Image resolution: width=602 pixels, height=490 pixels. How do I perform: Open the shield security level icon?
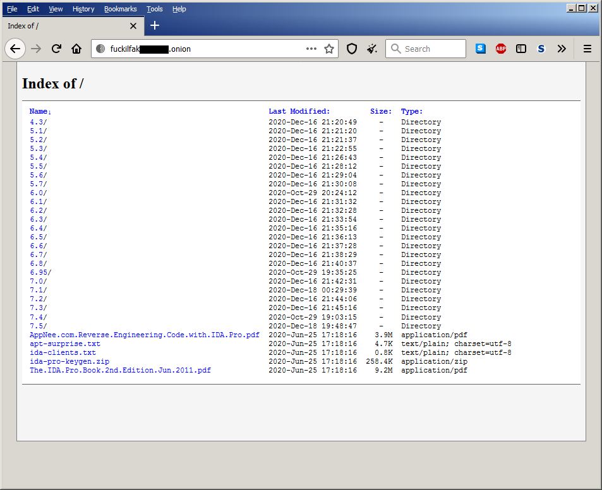[x=352, y=49]
